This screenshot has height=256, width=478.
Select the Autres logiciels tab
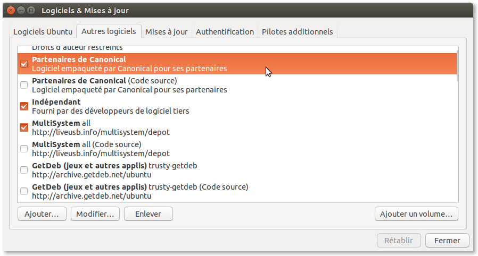coord(109,31)
